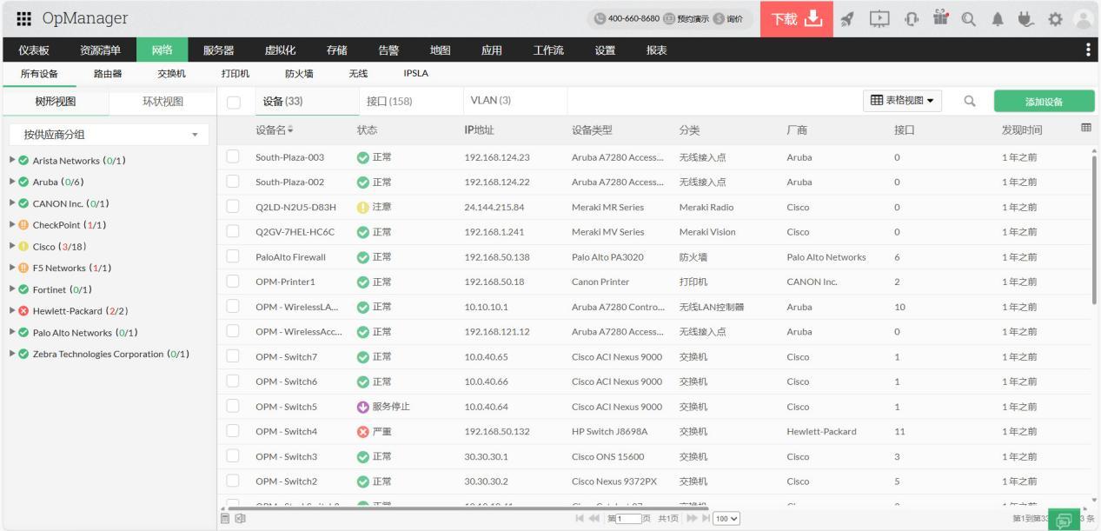Click the table vertical scrollbar
1101x531 pixels.
click(1093, 230)
